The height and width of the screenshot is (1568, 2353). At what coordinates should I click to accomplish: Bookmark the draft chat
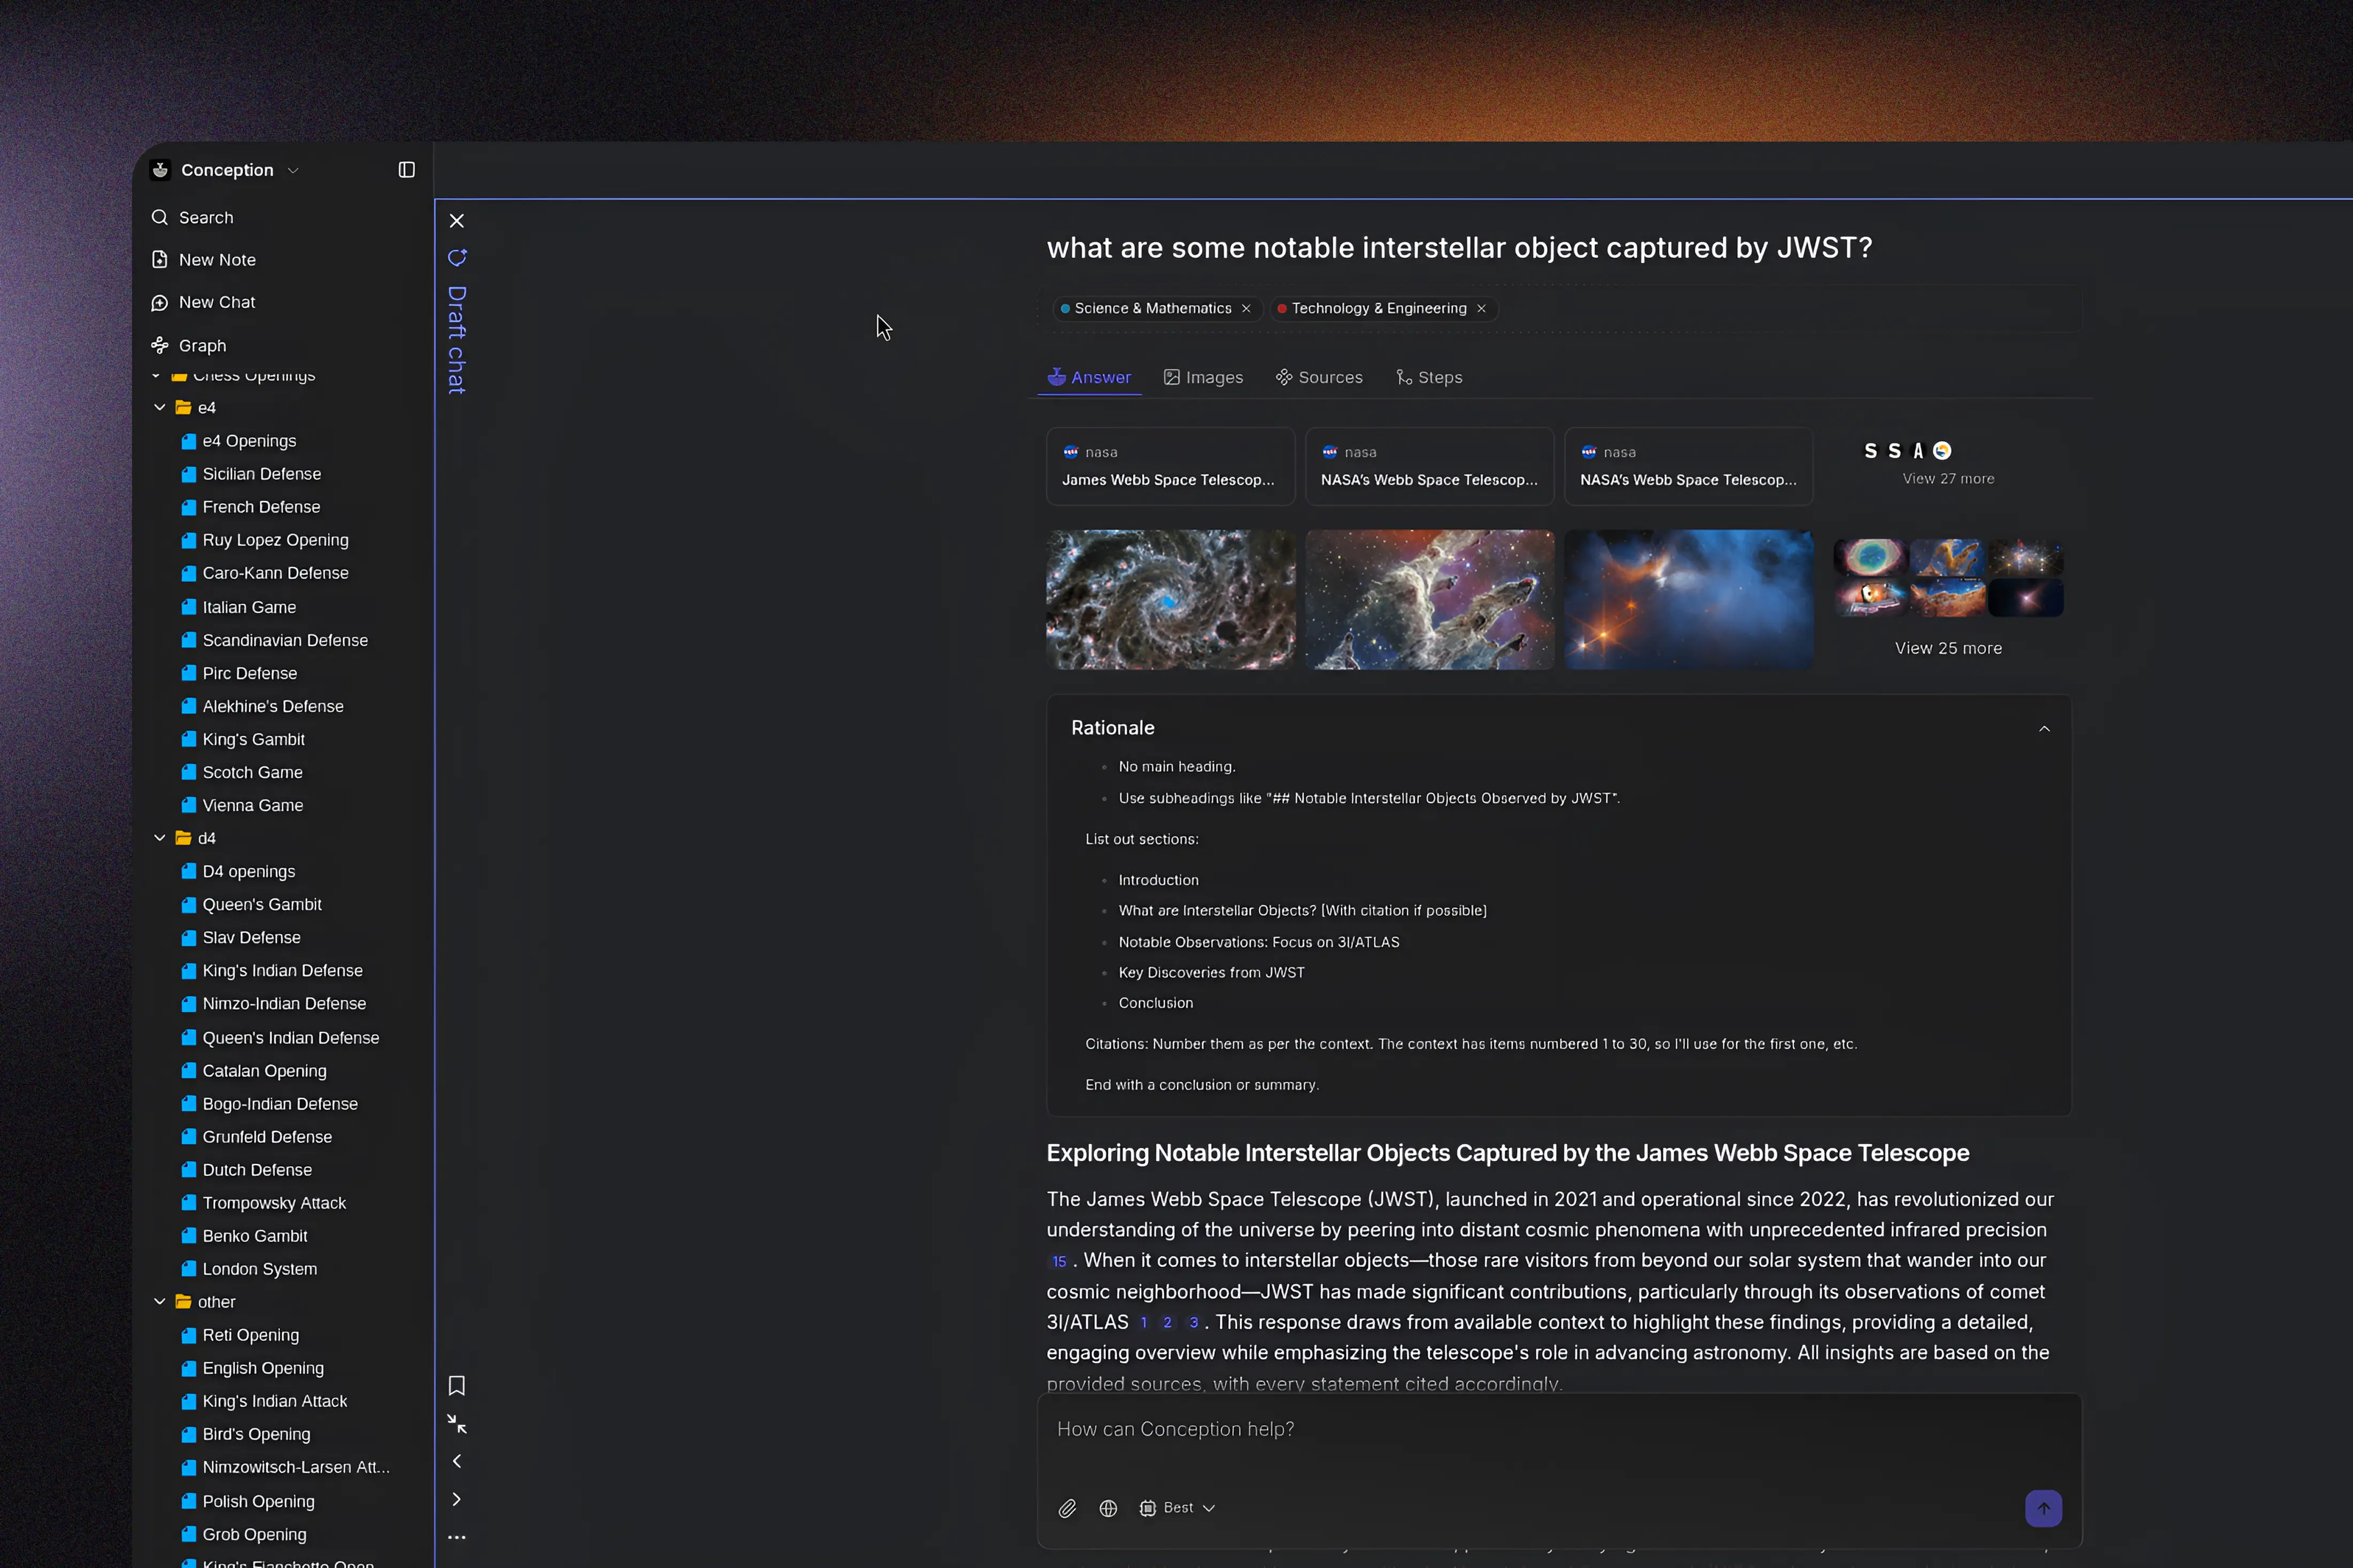point(457,1385)
